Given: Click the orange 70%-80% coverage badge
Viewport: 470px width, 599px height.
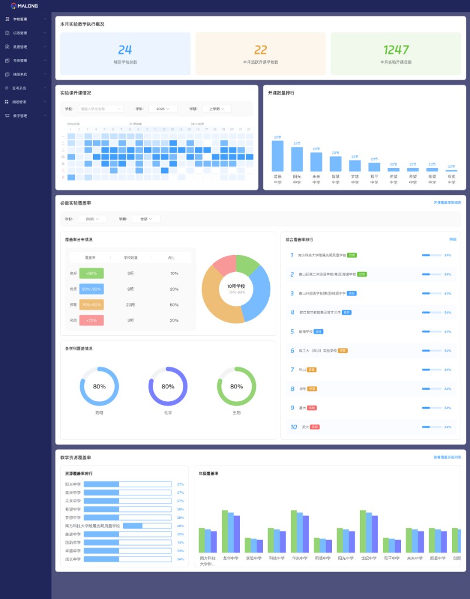Looking at the screenshot, I should click(91, 305).
